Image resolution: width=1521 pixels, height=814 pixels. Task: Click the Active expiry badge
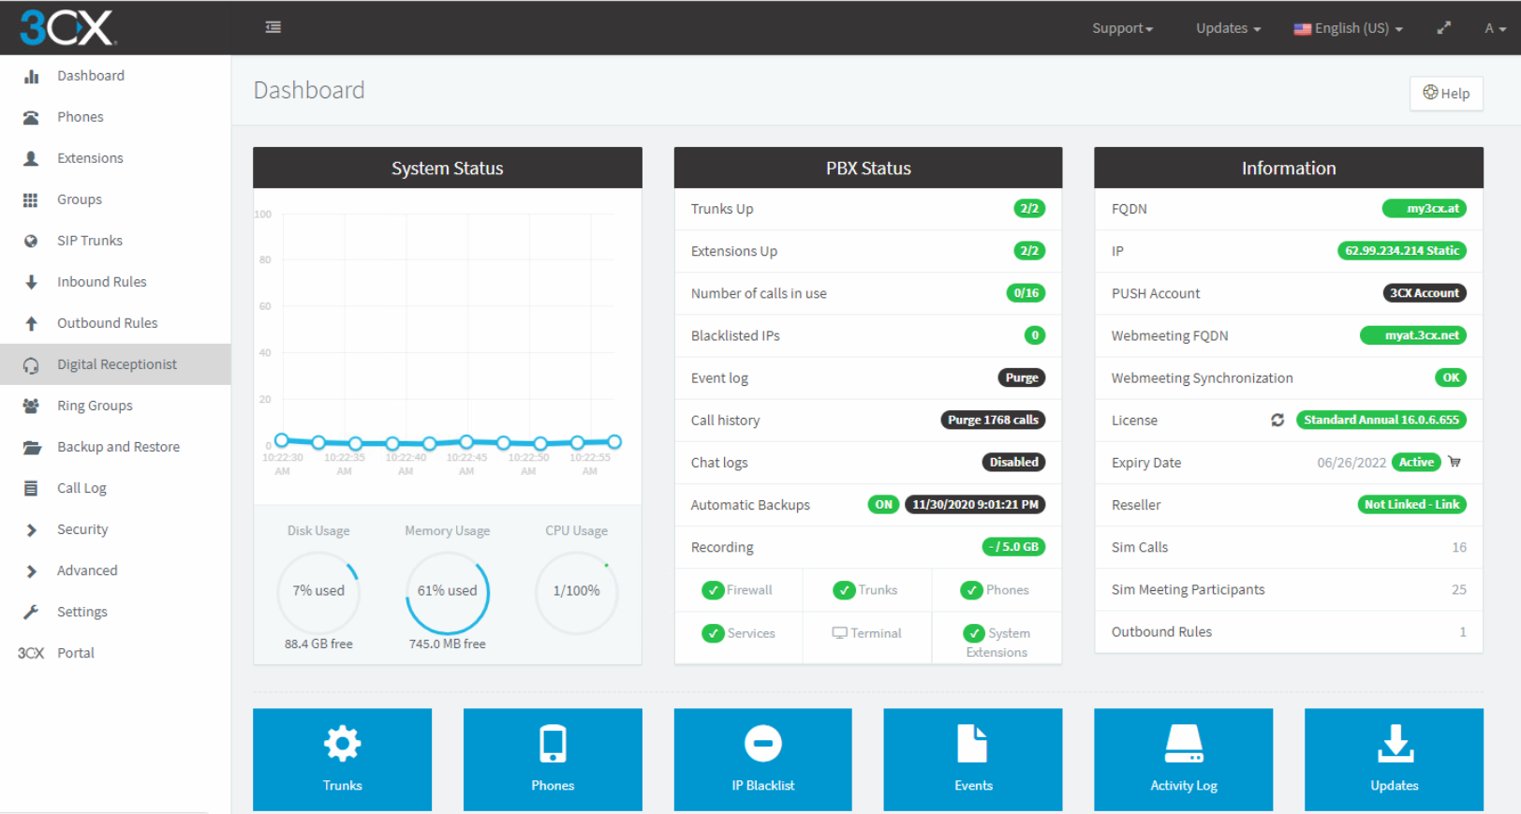[x=1416, y=462]
